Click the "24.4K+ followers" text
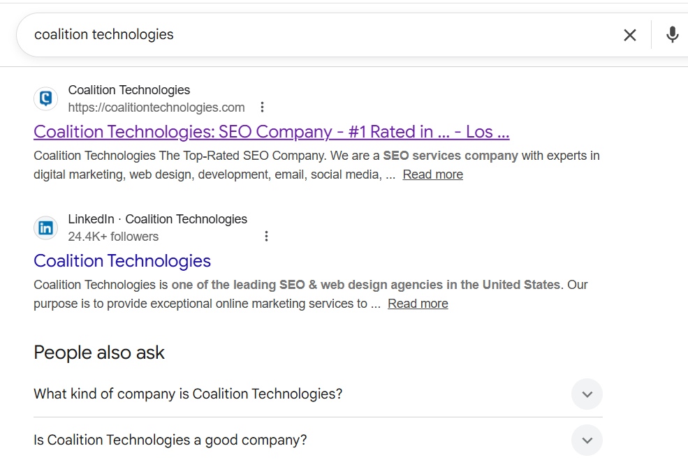This screenshot has height=460, width=688. [x=113, y=237]
